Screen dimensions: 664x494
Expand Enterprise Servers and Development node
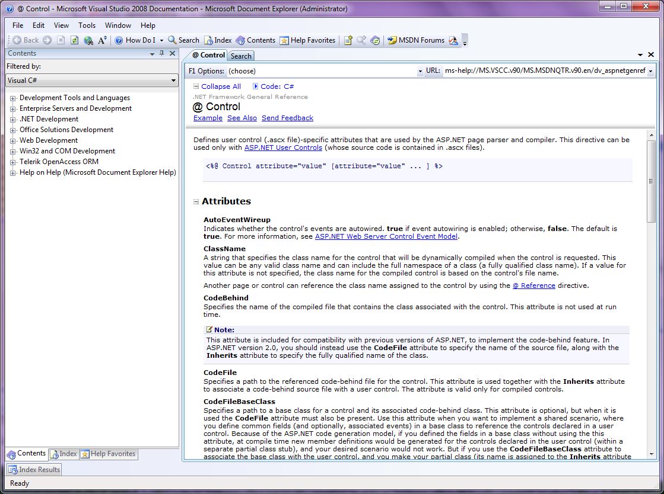tap(12, 108)
